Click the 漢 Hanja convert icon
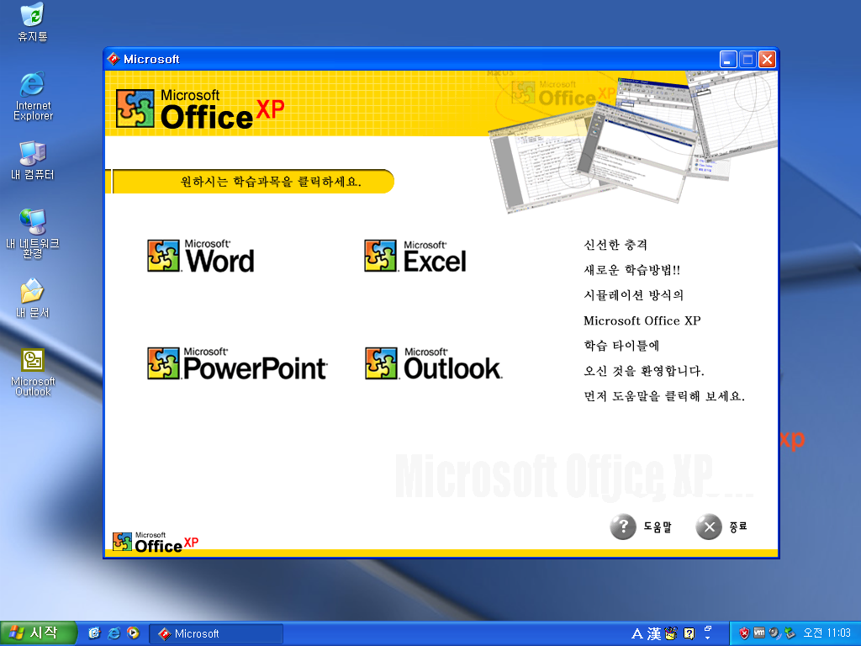Viewport: 861px width, 646px height. pos(653,634)
